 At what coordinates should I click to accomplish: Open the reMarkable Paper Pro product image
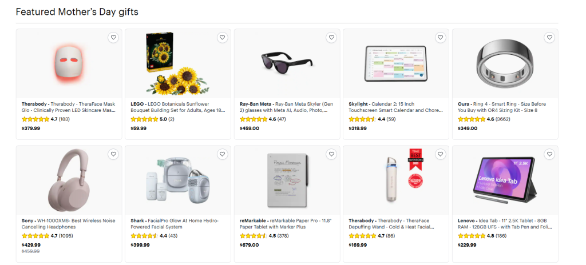[x=287, y=179]
